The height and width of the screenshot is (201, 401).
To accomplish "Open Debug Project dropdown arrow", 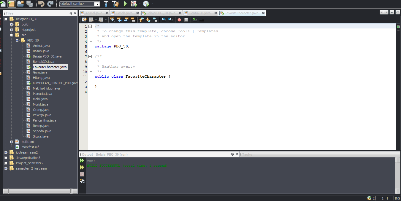I will pos(140,4).
